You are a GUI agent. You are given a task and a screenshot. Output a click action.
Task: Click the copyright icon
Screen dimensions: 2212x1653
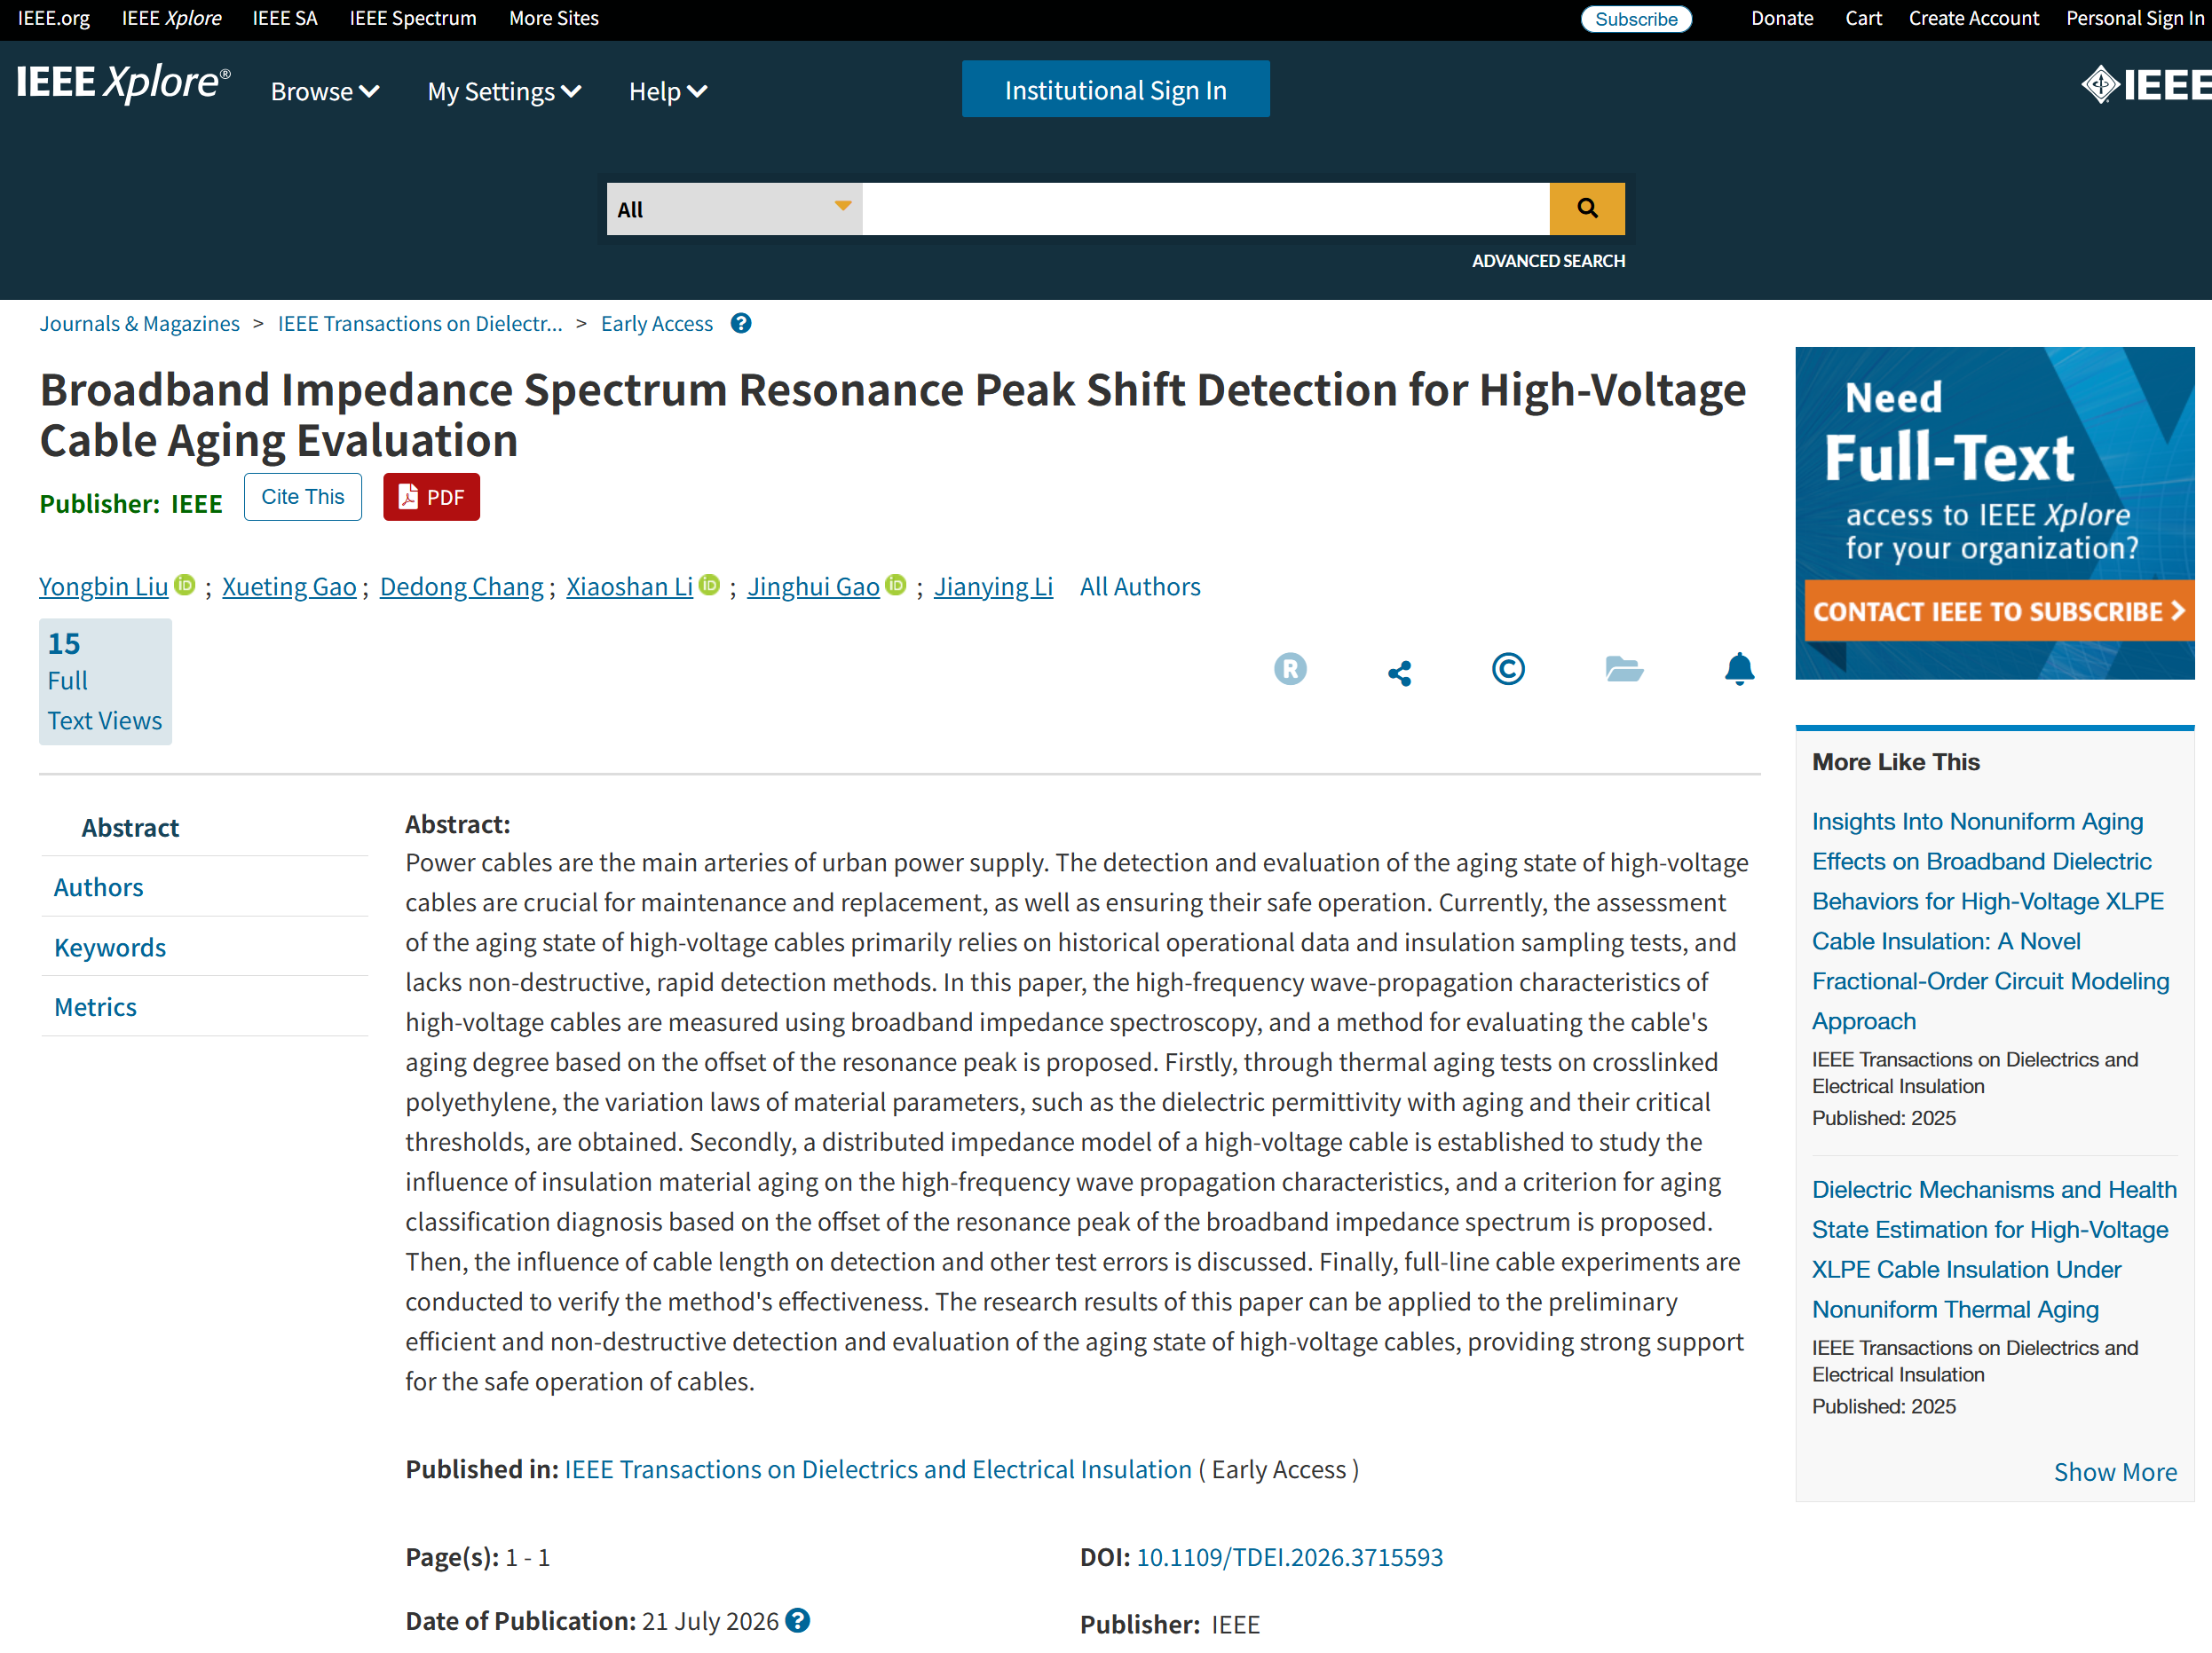click(1508, 669)
